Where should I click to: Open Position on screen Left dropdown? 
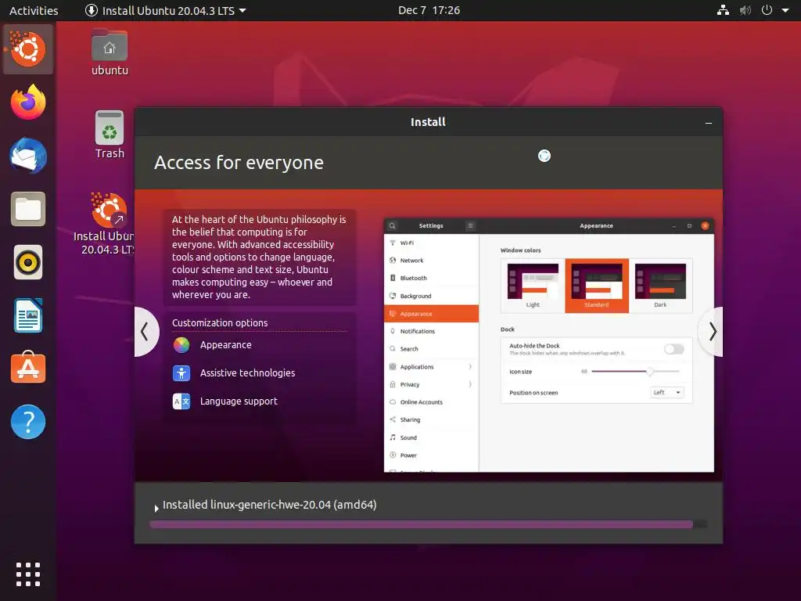point(666,393)
